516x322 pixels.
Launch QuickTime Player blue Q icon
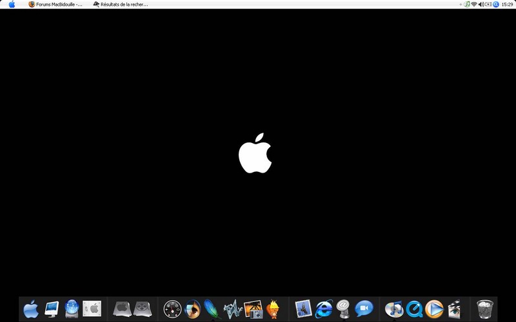[414, 309]
